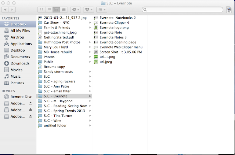Expand MB House rebuild folder arrow
This screenshot has width=235, height=155.
click(x=90, y=52)
